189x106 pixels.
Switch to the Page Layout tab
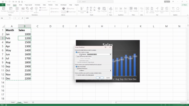28,5
